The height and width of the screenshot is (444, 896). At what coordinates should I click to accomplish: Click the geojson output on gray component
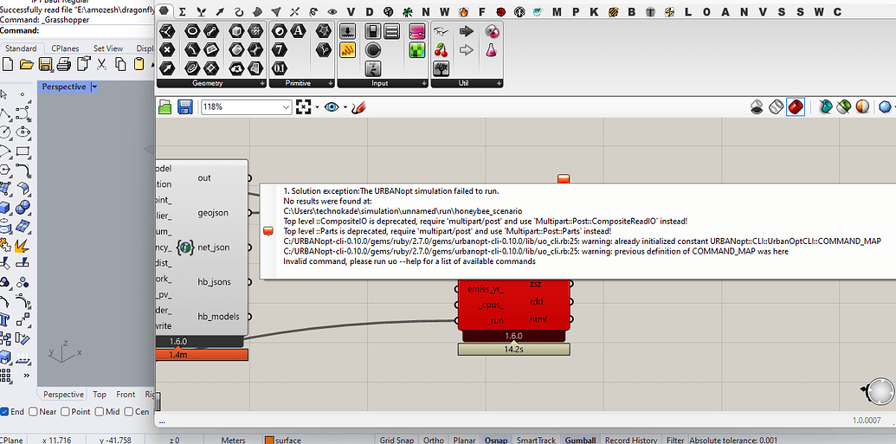(213, 213)
